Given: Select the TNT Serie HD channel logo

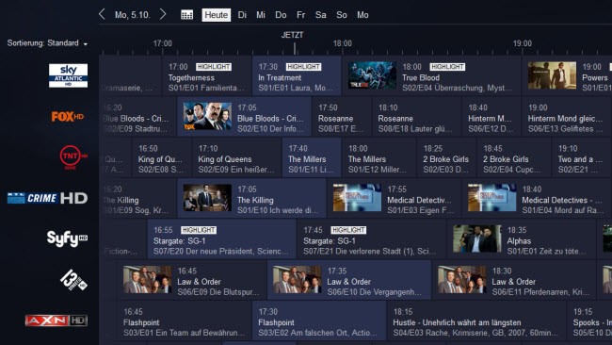Looking at the screenshot, I should [73, 157].
